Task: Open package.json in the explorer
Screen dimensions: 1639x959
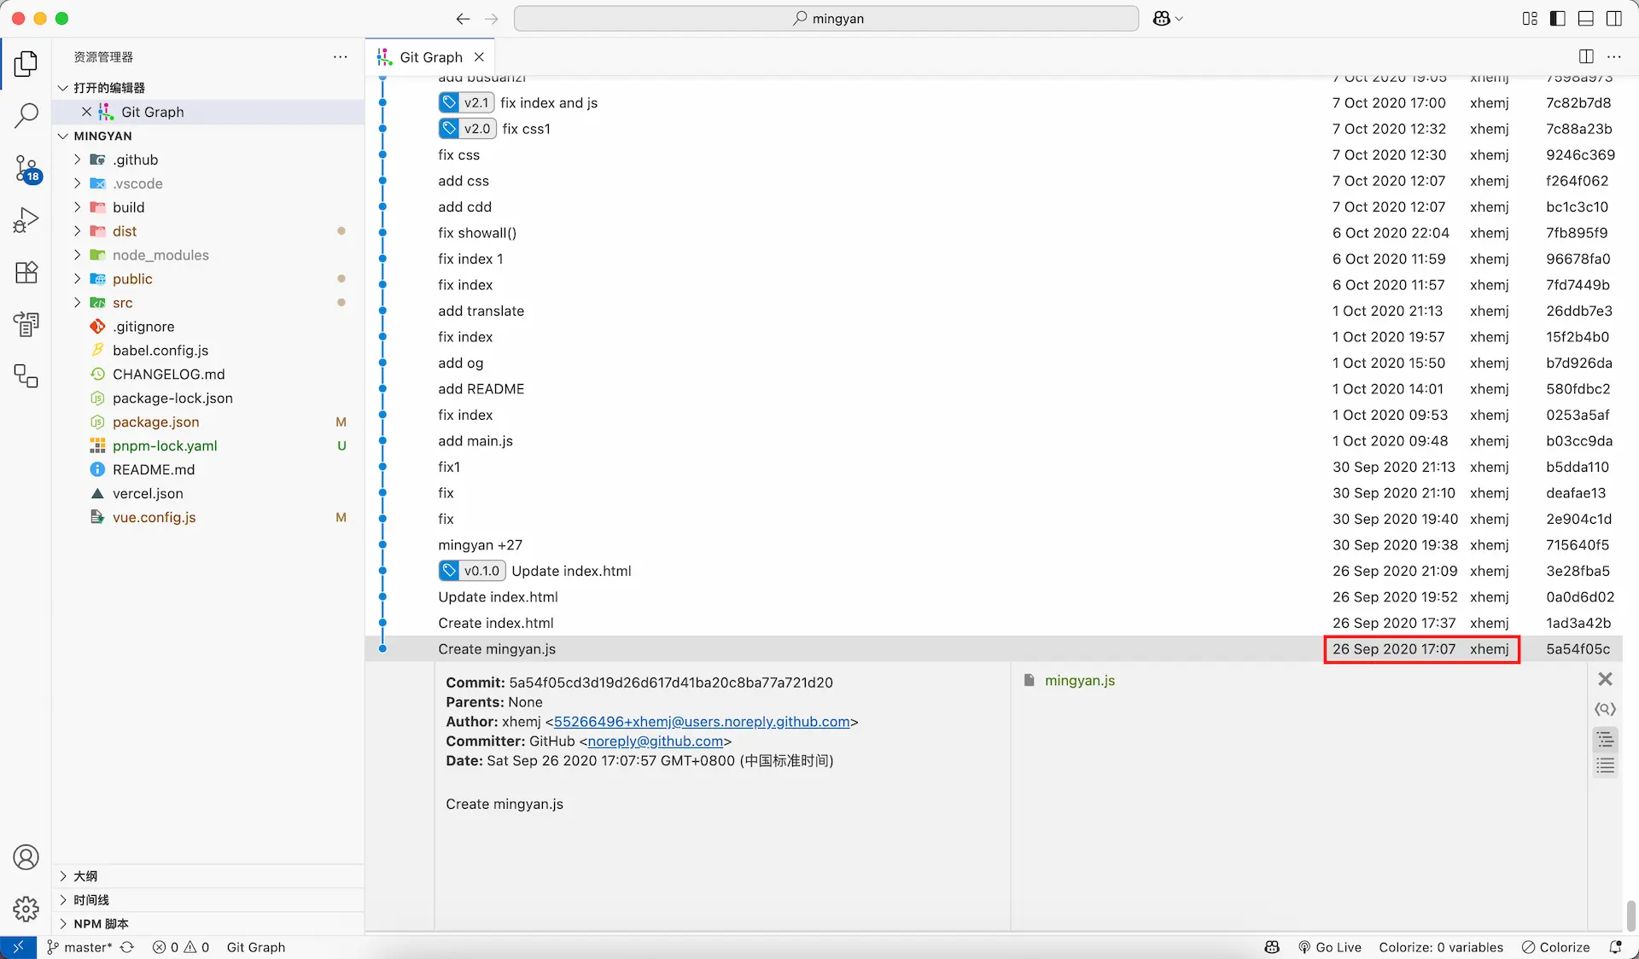Action: click(x=155, y=421)
